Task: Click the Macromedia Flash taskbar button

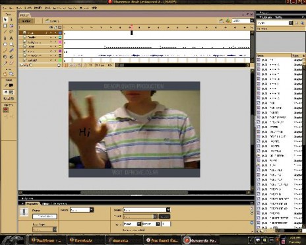Action: [200, 240]
